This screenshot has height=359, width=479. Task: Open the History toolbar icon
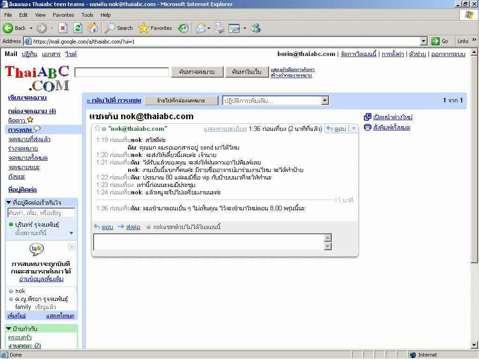[183, 28]
